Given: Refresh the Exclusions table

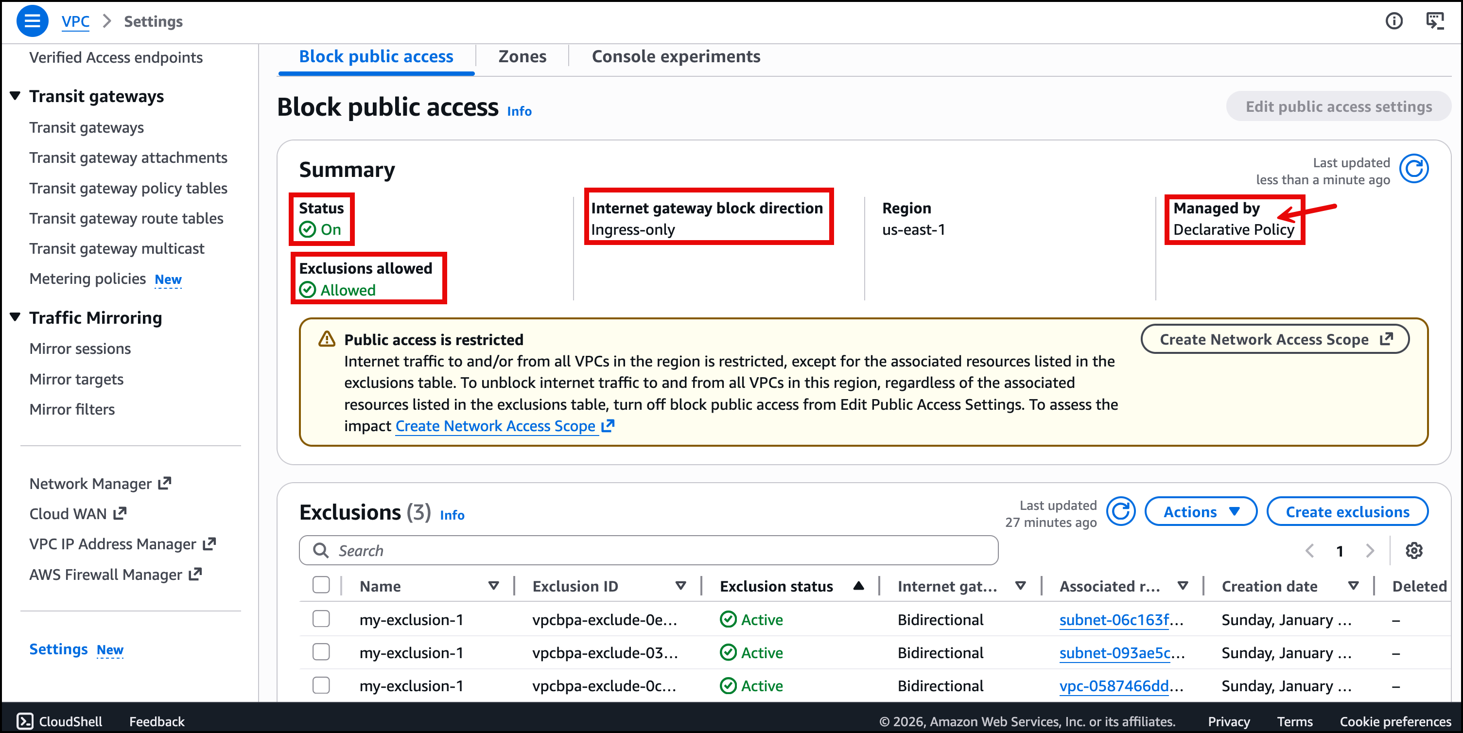Looking at the screenshot, I should tap(1120, 511).
